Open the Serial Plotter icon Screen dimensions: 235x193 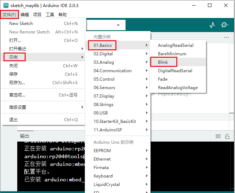212,25
